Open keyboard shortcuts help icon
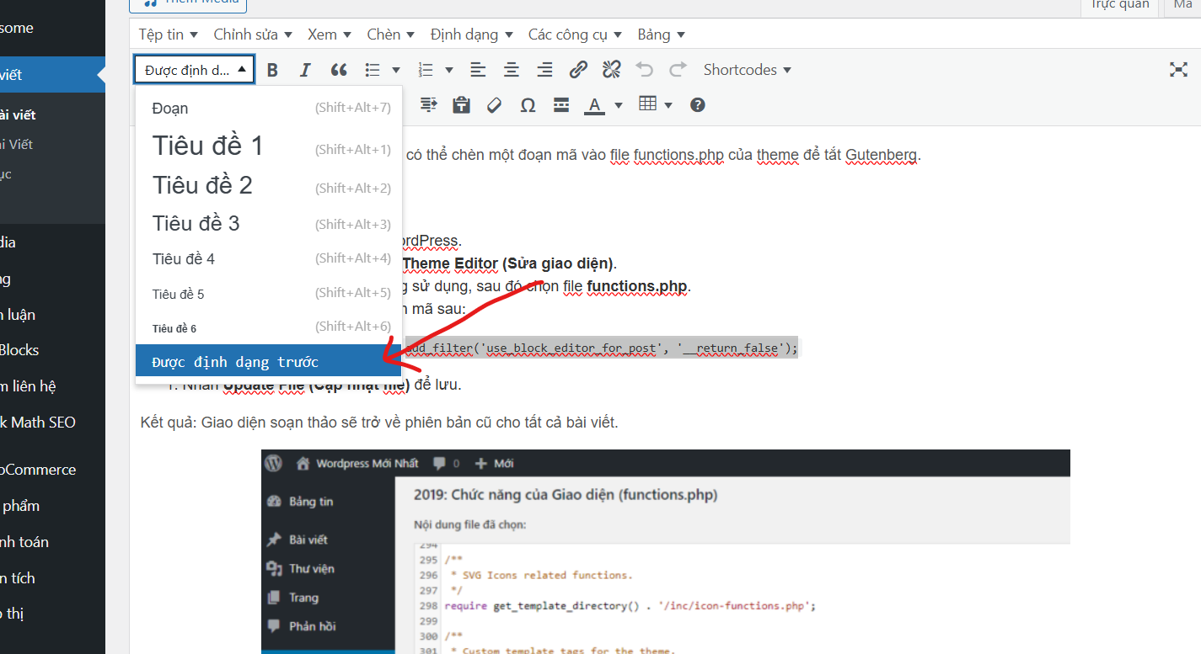 click(x=697, y=105)
